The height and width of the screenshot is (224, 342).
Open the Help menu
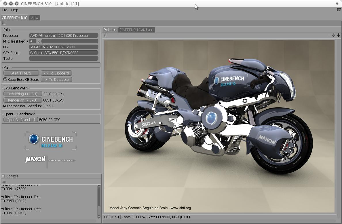tap(15, 10)
